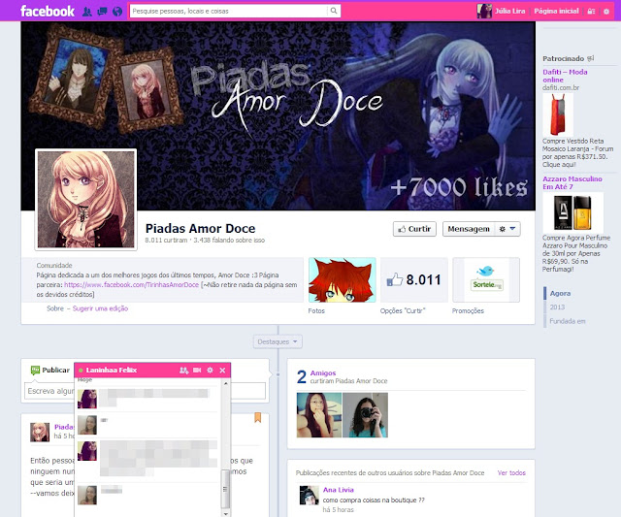
Task: Click Ver todos link
Action: 511,472
